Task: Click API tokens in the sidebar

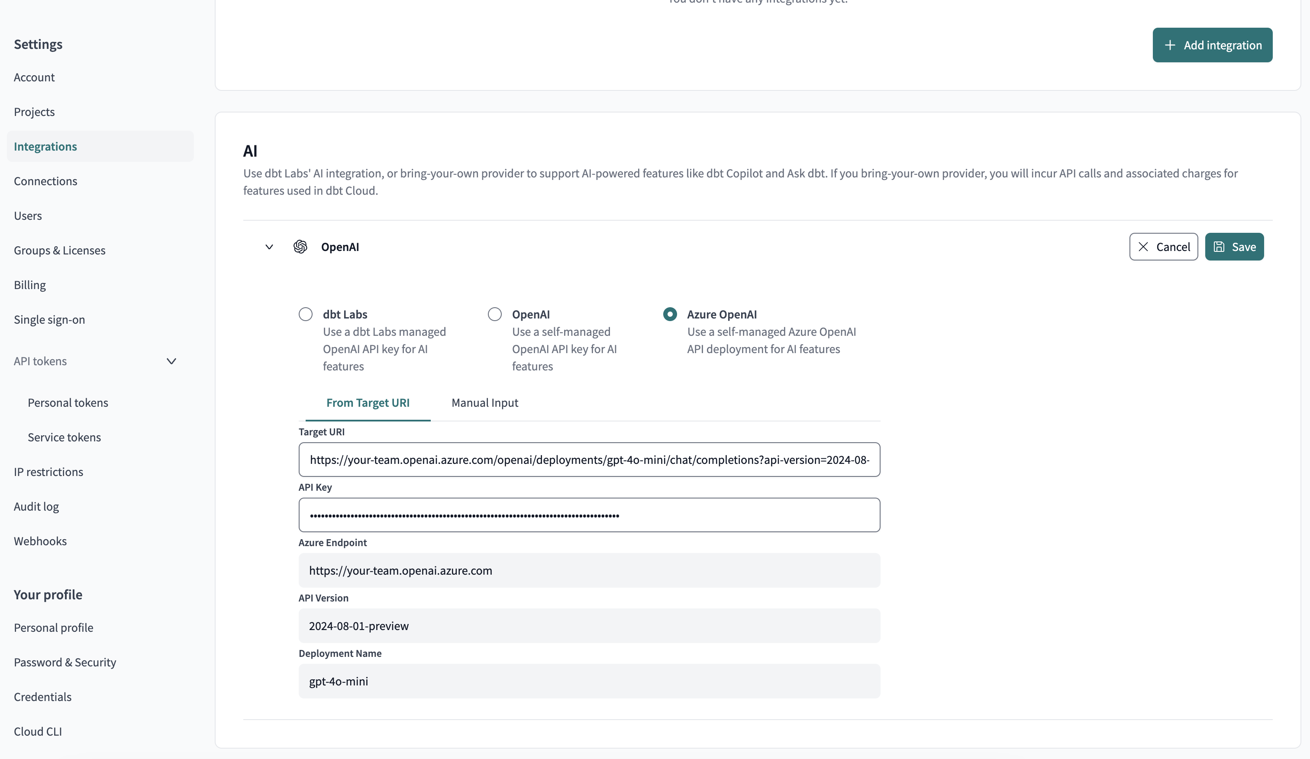Action: click(x=41, y=361)
